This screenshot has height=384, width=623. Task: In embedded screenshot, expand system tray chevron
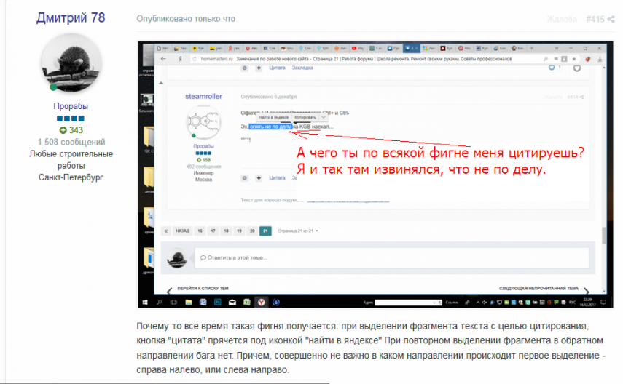477,303
